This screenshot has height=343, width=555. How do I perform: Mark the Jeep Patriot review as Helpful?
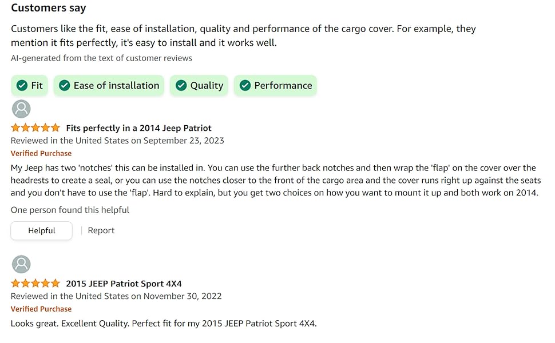41,230
